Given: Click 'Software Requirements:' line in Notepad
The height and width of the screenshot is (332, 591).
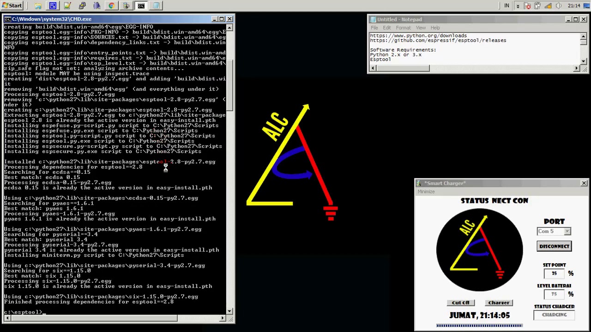Looking at the screenshot, I should pyautogui.click(x=403, y=50).
